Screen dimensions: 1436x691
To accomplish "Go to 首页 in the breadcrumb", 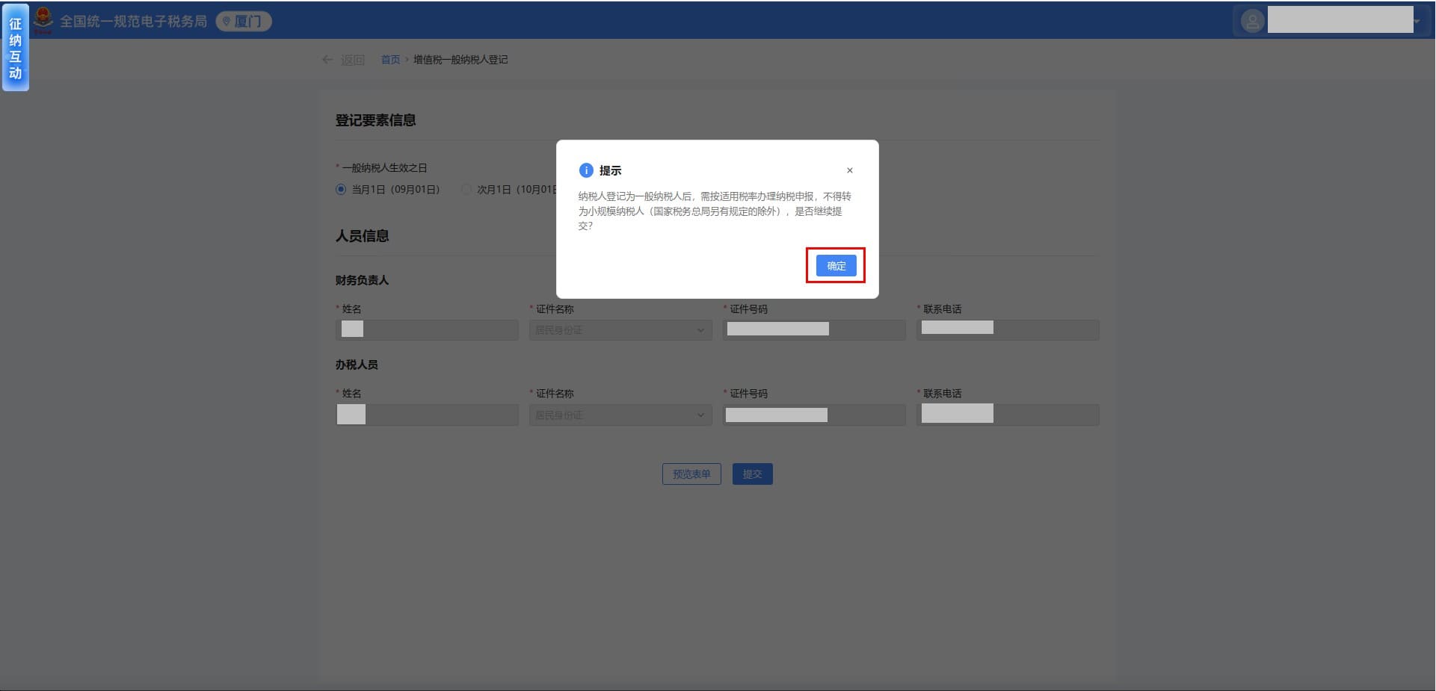I will click(x=390, y=60).
